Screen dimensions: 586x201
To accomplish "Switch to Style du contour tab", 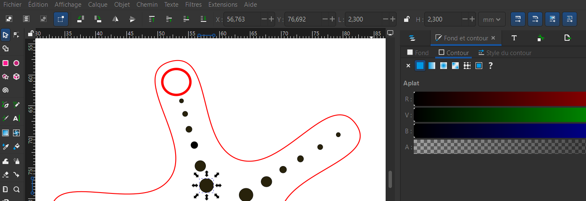I will coord(505,53).
